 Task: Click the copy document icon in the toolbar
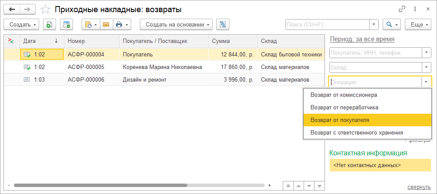tap(50, 25)
